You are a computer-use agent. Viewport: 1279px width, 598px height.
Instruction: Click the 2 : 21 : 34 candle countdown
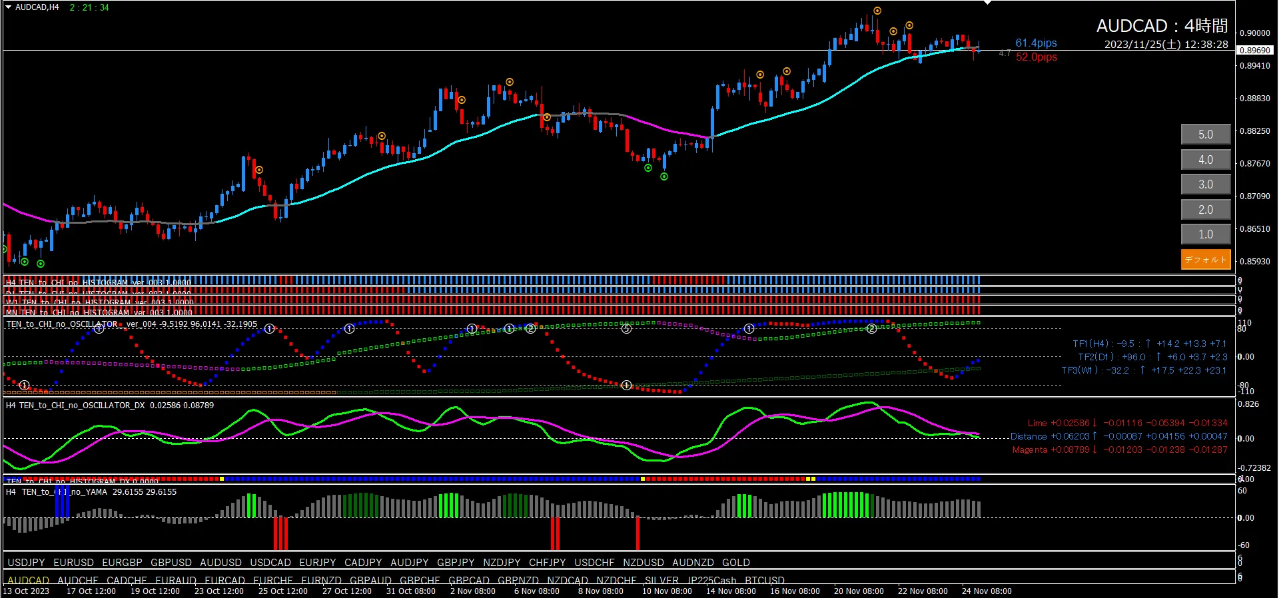pos(89,7)
